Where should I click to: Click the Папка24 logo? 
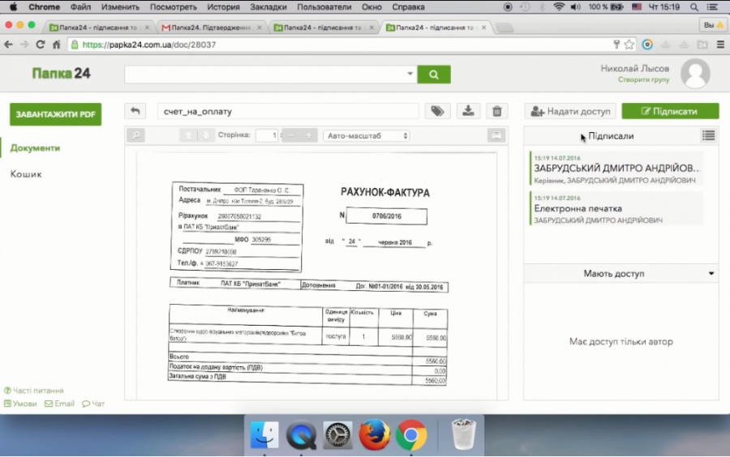coord(61,74)
